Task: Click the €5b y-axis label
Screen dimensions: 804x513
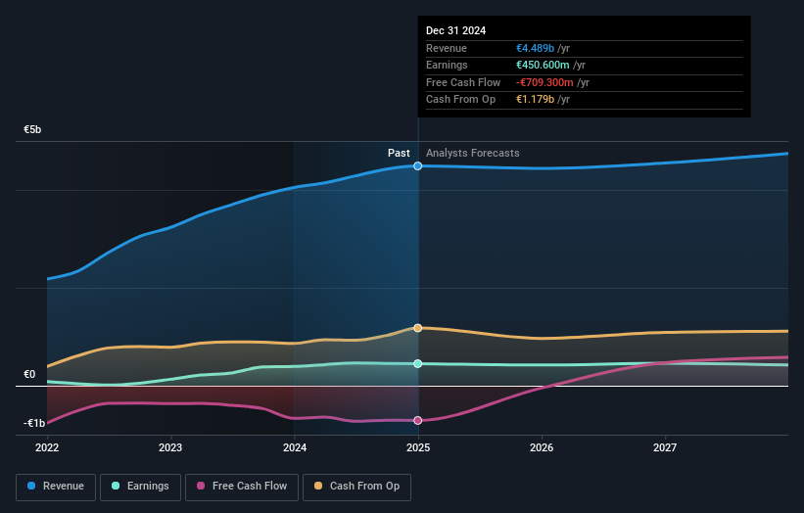Action: click(x=32, y=129)
